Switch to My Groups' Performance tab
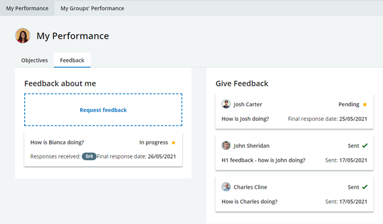This screenshot has width=383, height=224. [x=92, y=8]
